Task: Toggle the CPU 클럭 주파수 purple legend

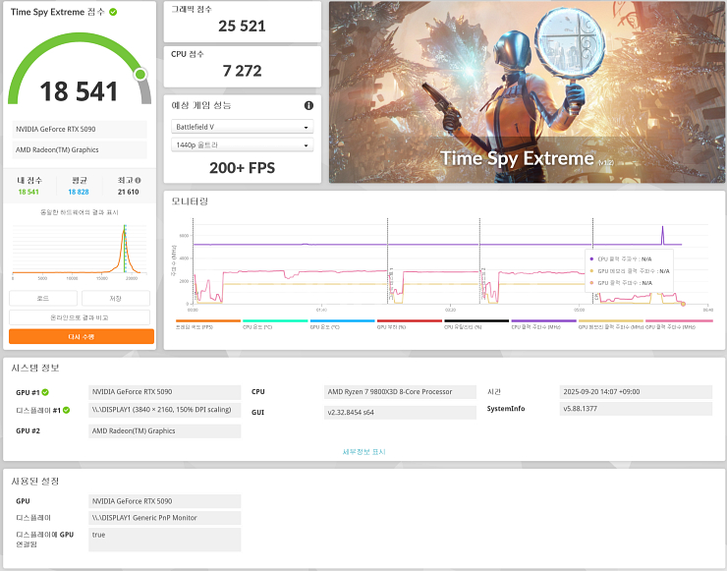Action: pos(543,321)
